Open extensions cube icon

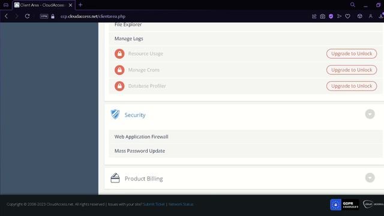coord(360,16)
